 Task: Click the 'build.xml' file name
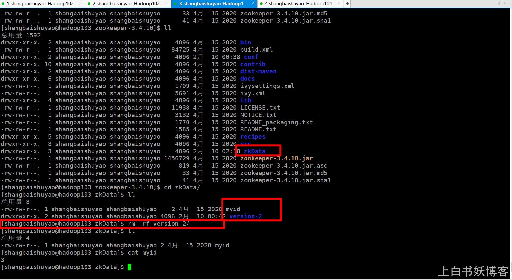pos(256,50)
